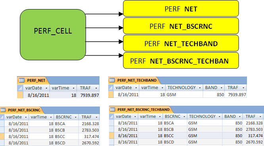This screenshot has height=146, width=264.
Task: Click the yellow PERF NET_BSCRNC box
Action: pos(181,26)
